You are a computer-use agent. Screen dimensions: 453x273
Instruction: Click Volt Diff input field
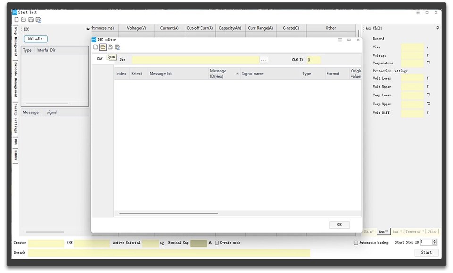pos(412,112)
